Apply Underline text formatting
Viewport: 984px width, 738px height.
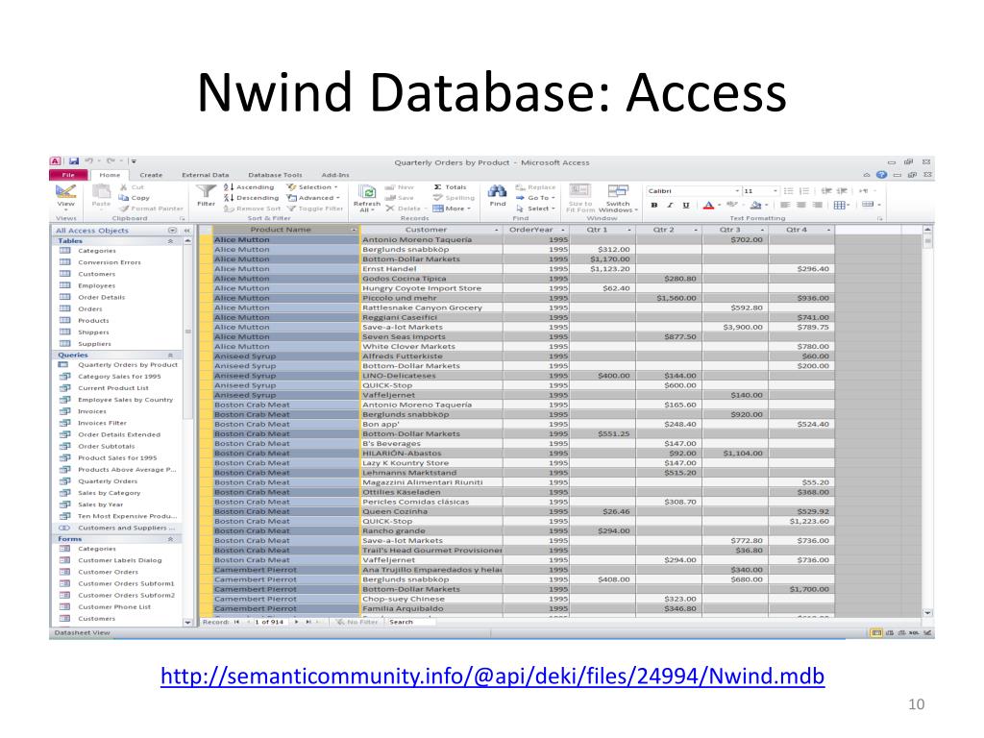(x=686, y=206)
